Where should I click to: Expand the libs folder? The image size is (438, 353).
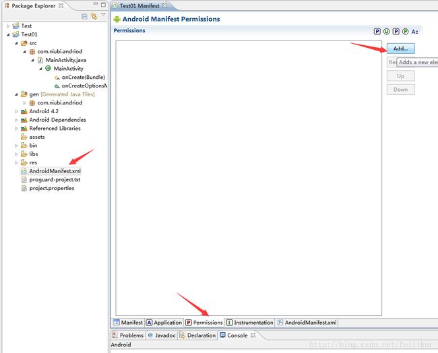16,154
